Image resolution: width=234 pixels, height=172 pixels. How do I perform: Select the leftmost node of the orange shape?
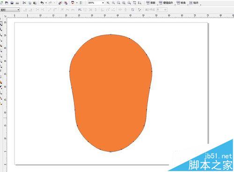pos(70,72)
